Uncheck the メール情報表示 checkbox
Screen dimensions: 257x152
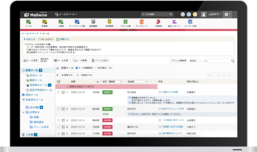point(77,68)
